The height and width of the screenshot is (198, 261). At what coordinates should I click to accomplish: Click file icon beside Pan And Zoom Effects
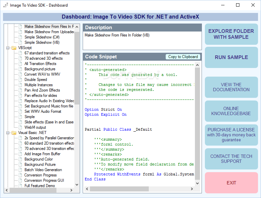(20, 90)
